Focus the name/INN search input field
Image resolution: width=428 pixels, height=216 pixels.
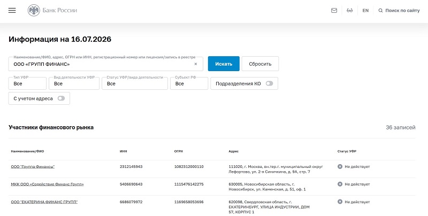coord(105,64)
